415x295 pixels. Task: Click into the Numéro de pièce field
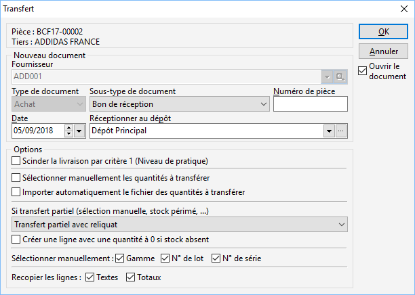click(x=311, y=104)
